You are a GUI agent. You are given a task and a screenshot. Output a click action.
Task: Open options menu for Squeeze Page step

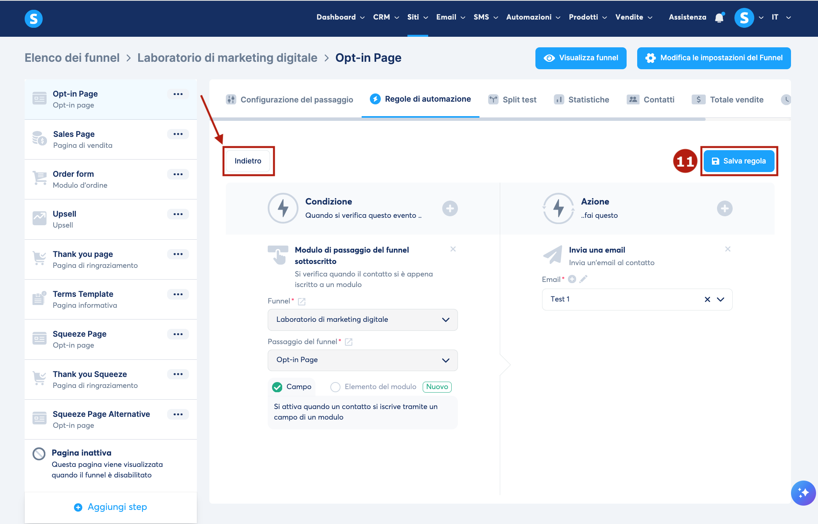(178, 334)
